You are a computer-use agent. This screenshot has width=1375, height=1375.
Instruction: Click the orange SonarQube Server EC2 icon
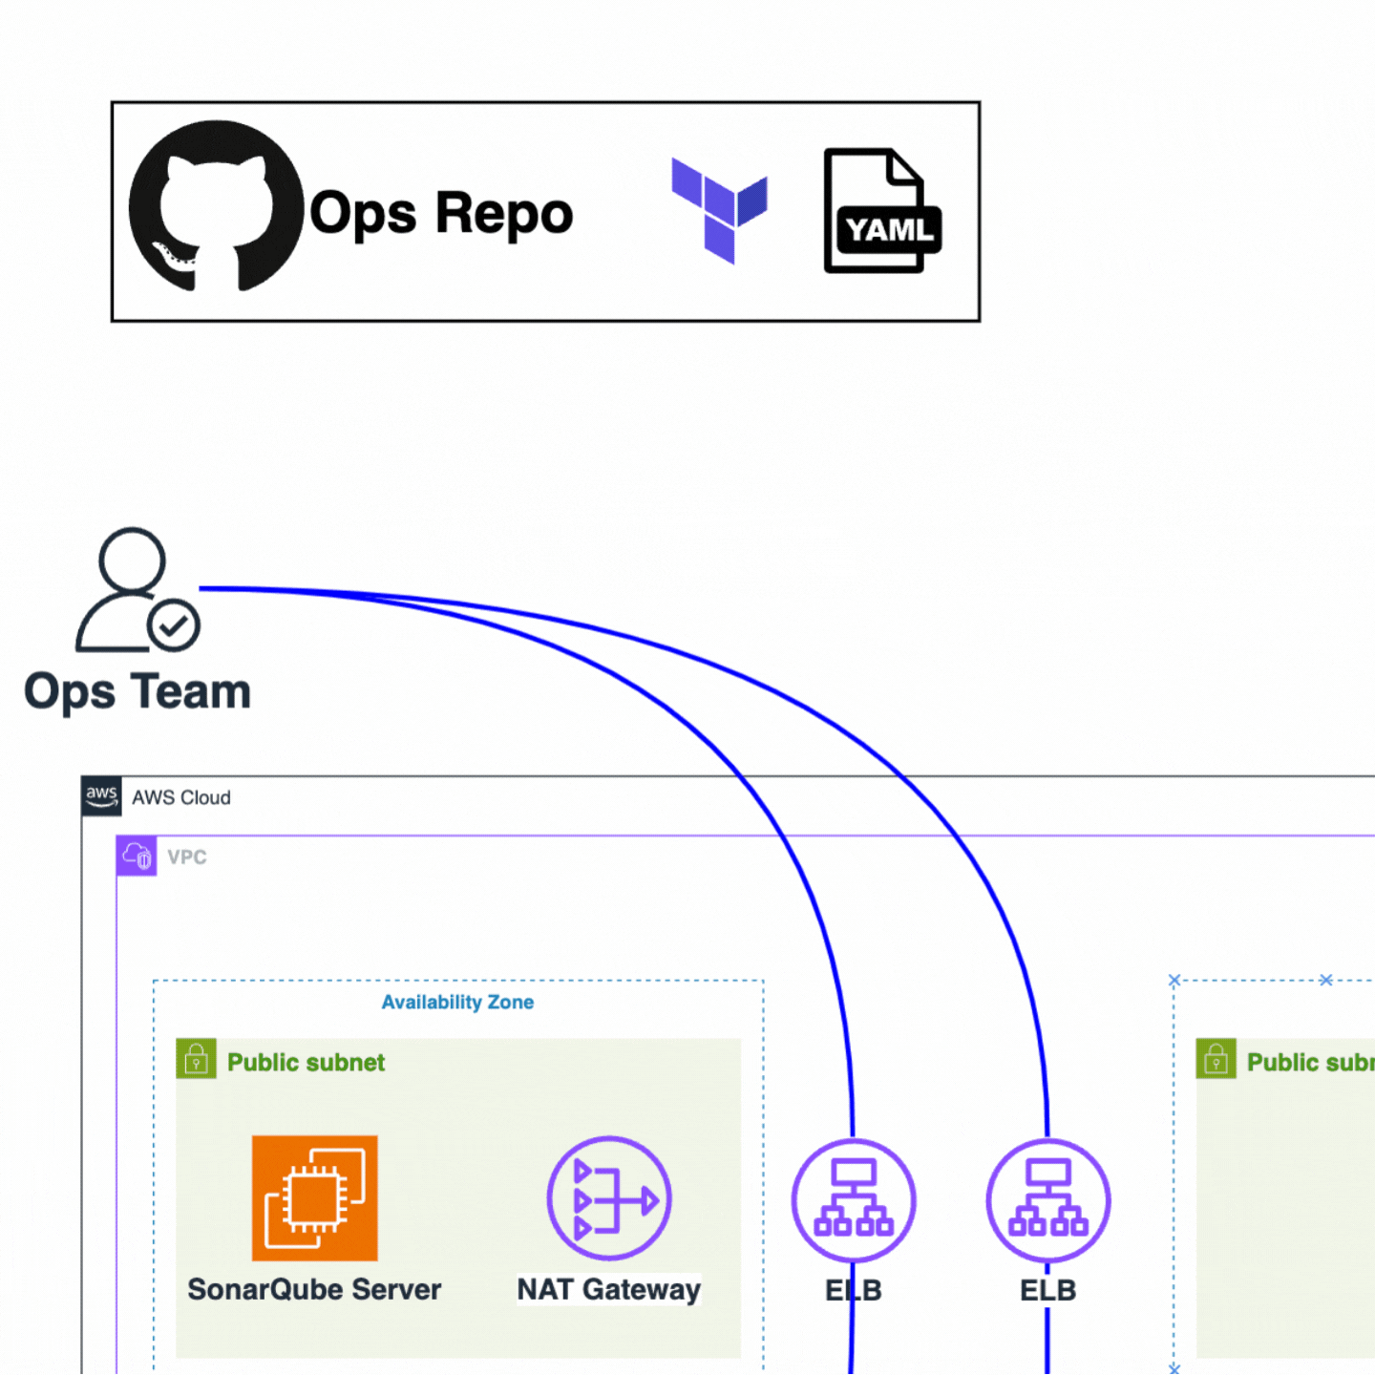click(x=314, y=1197)
